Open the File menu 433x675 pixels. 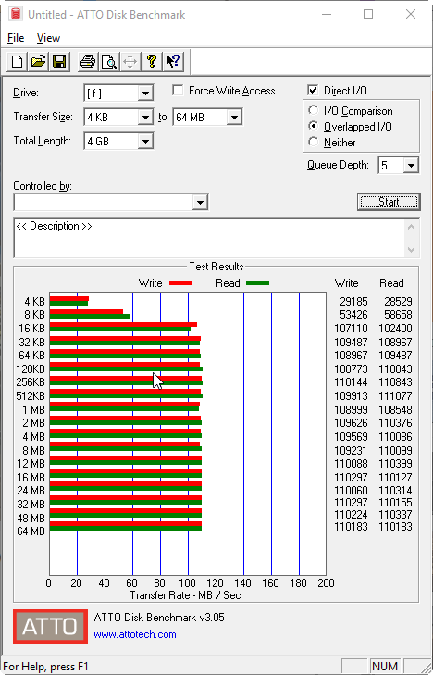coord(16,38)
